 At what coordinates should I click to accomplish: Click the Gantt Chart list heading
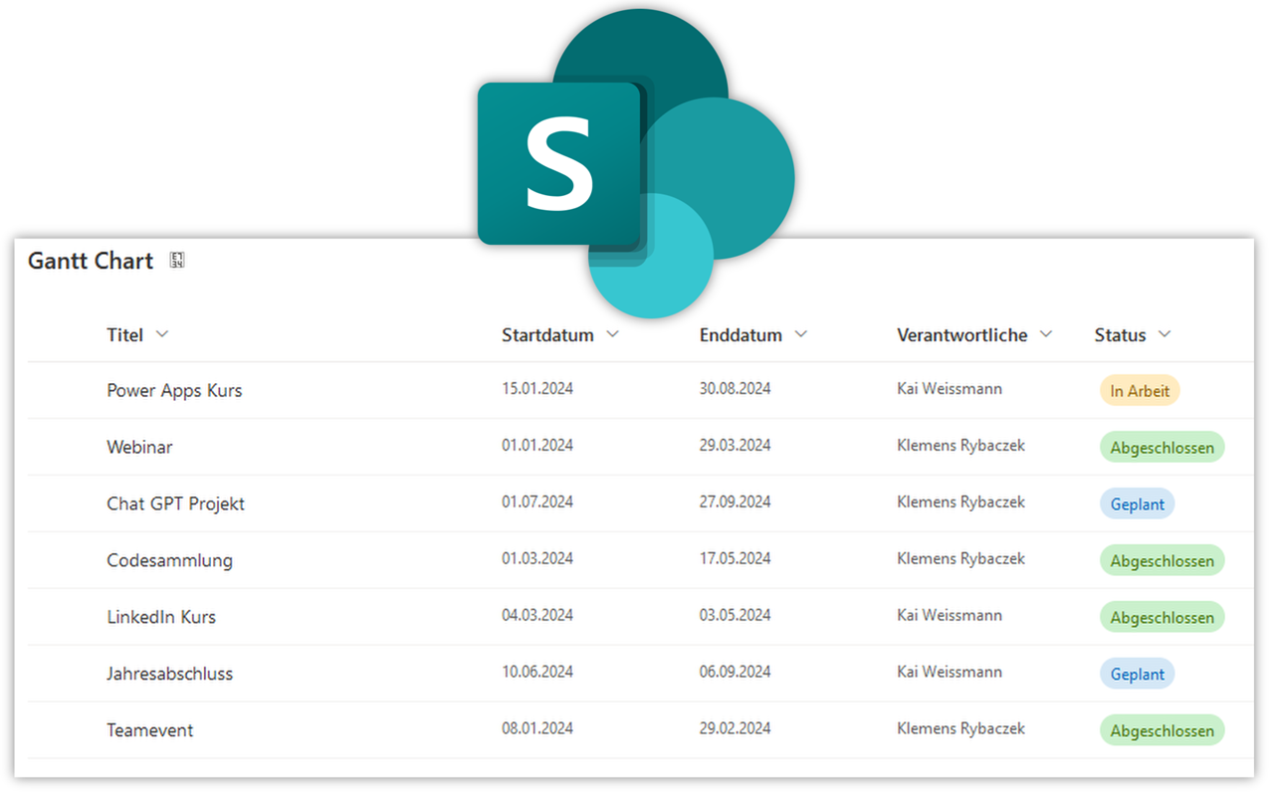tap(91, 261)
